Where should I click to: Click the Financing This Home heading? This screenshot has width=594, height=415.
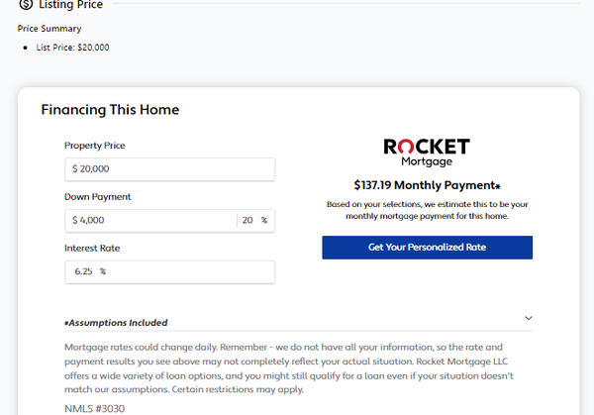tap(110, 110)
